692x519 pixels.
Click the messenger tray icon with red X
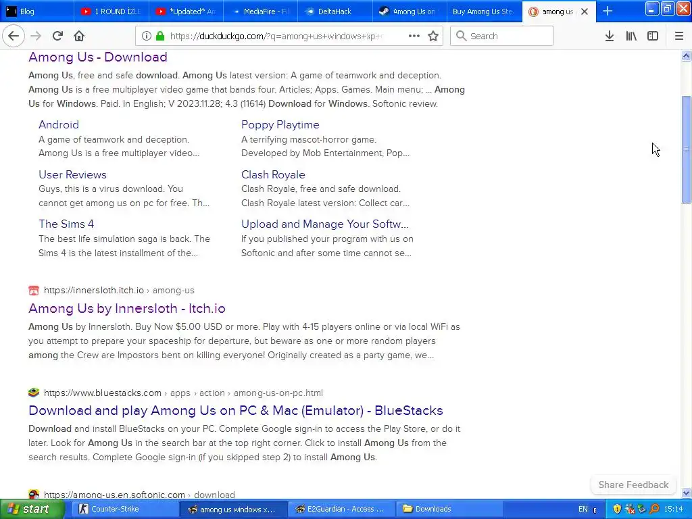coord(630,509)
